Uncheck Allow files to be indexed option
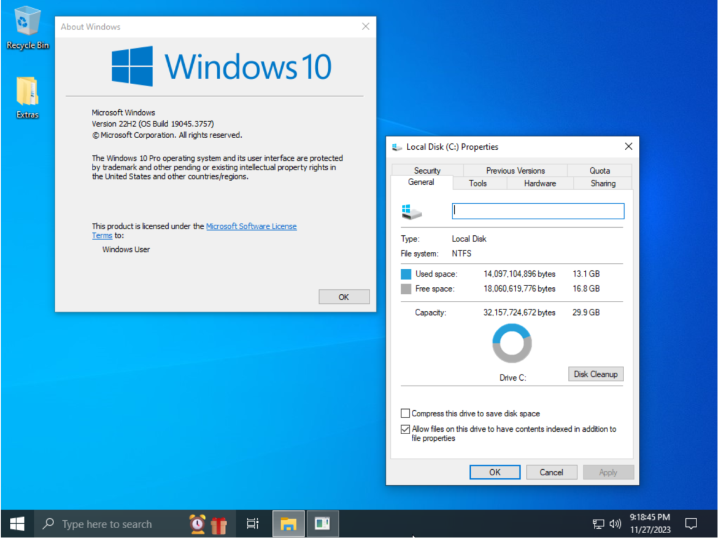The width and height of the screenshot is (718, 538). (x=406, y=429)
